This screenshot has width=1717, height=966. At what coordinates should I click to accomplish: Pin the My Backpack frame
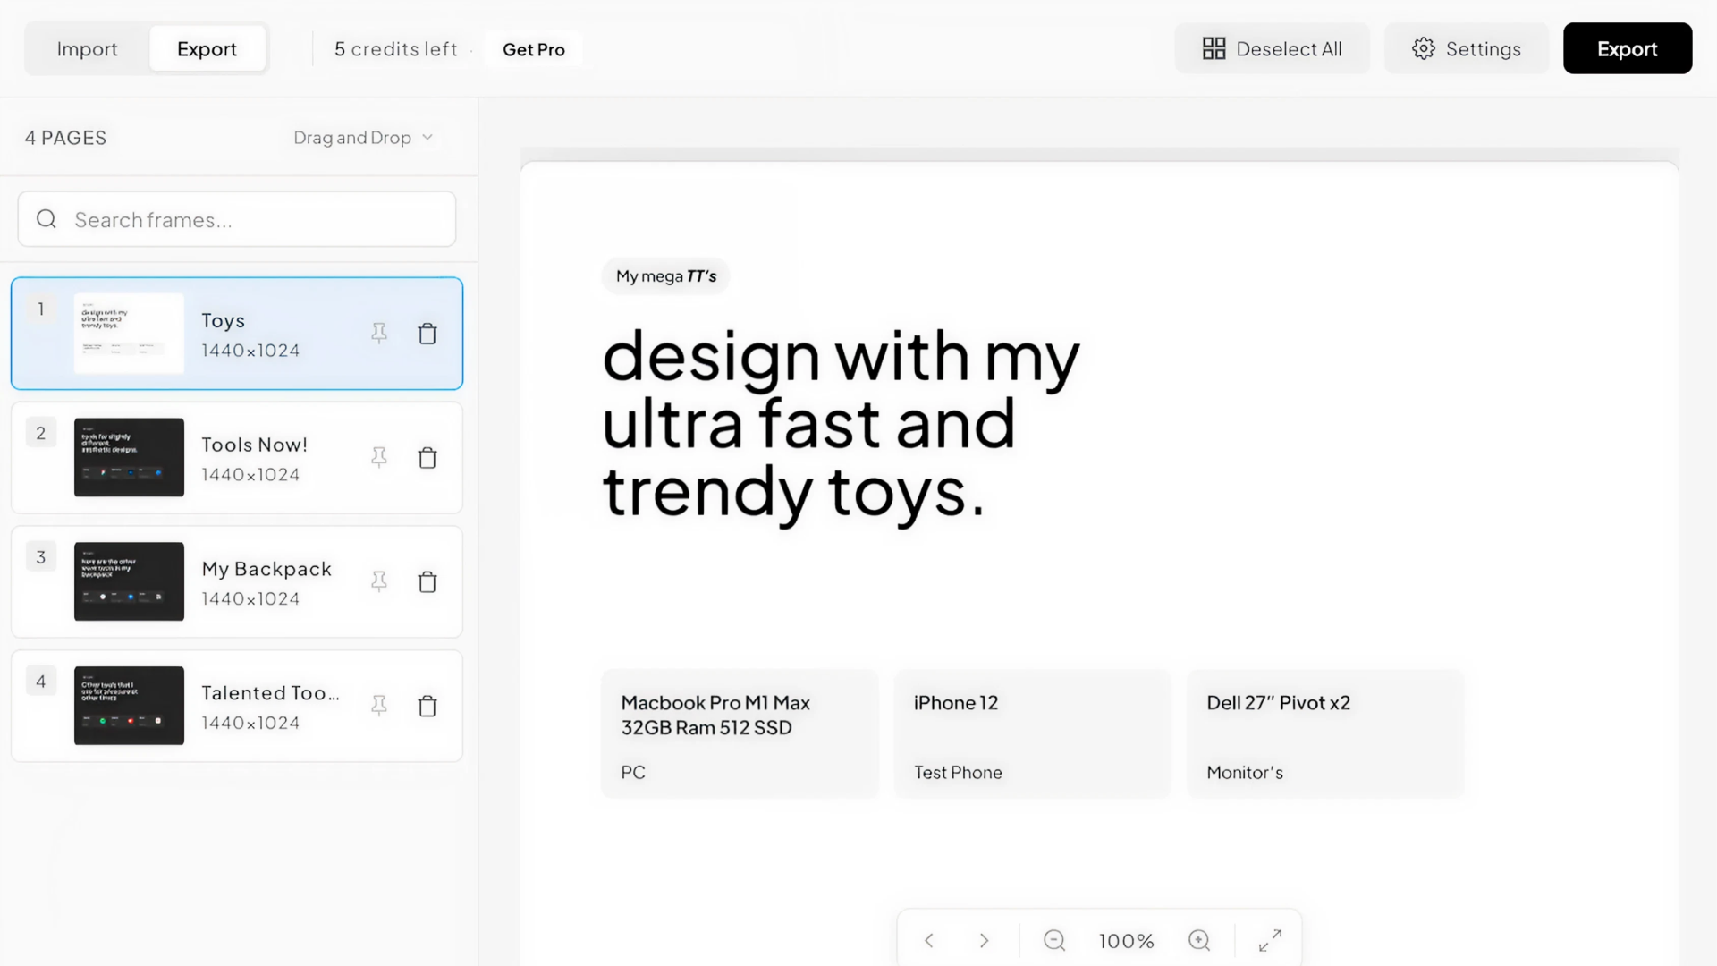coord(379,582)
